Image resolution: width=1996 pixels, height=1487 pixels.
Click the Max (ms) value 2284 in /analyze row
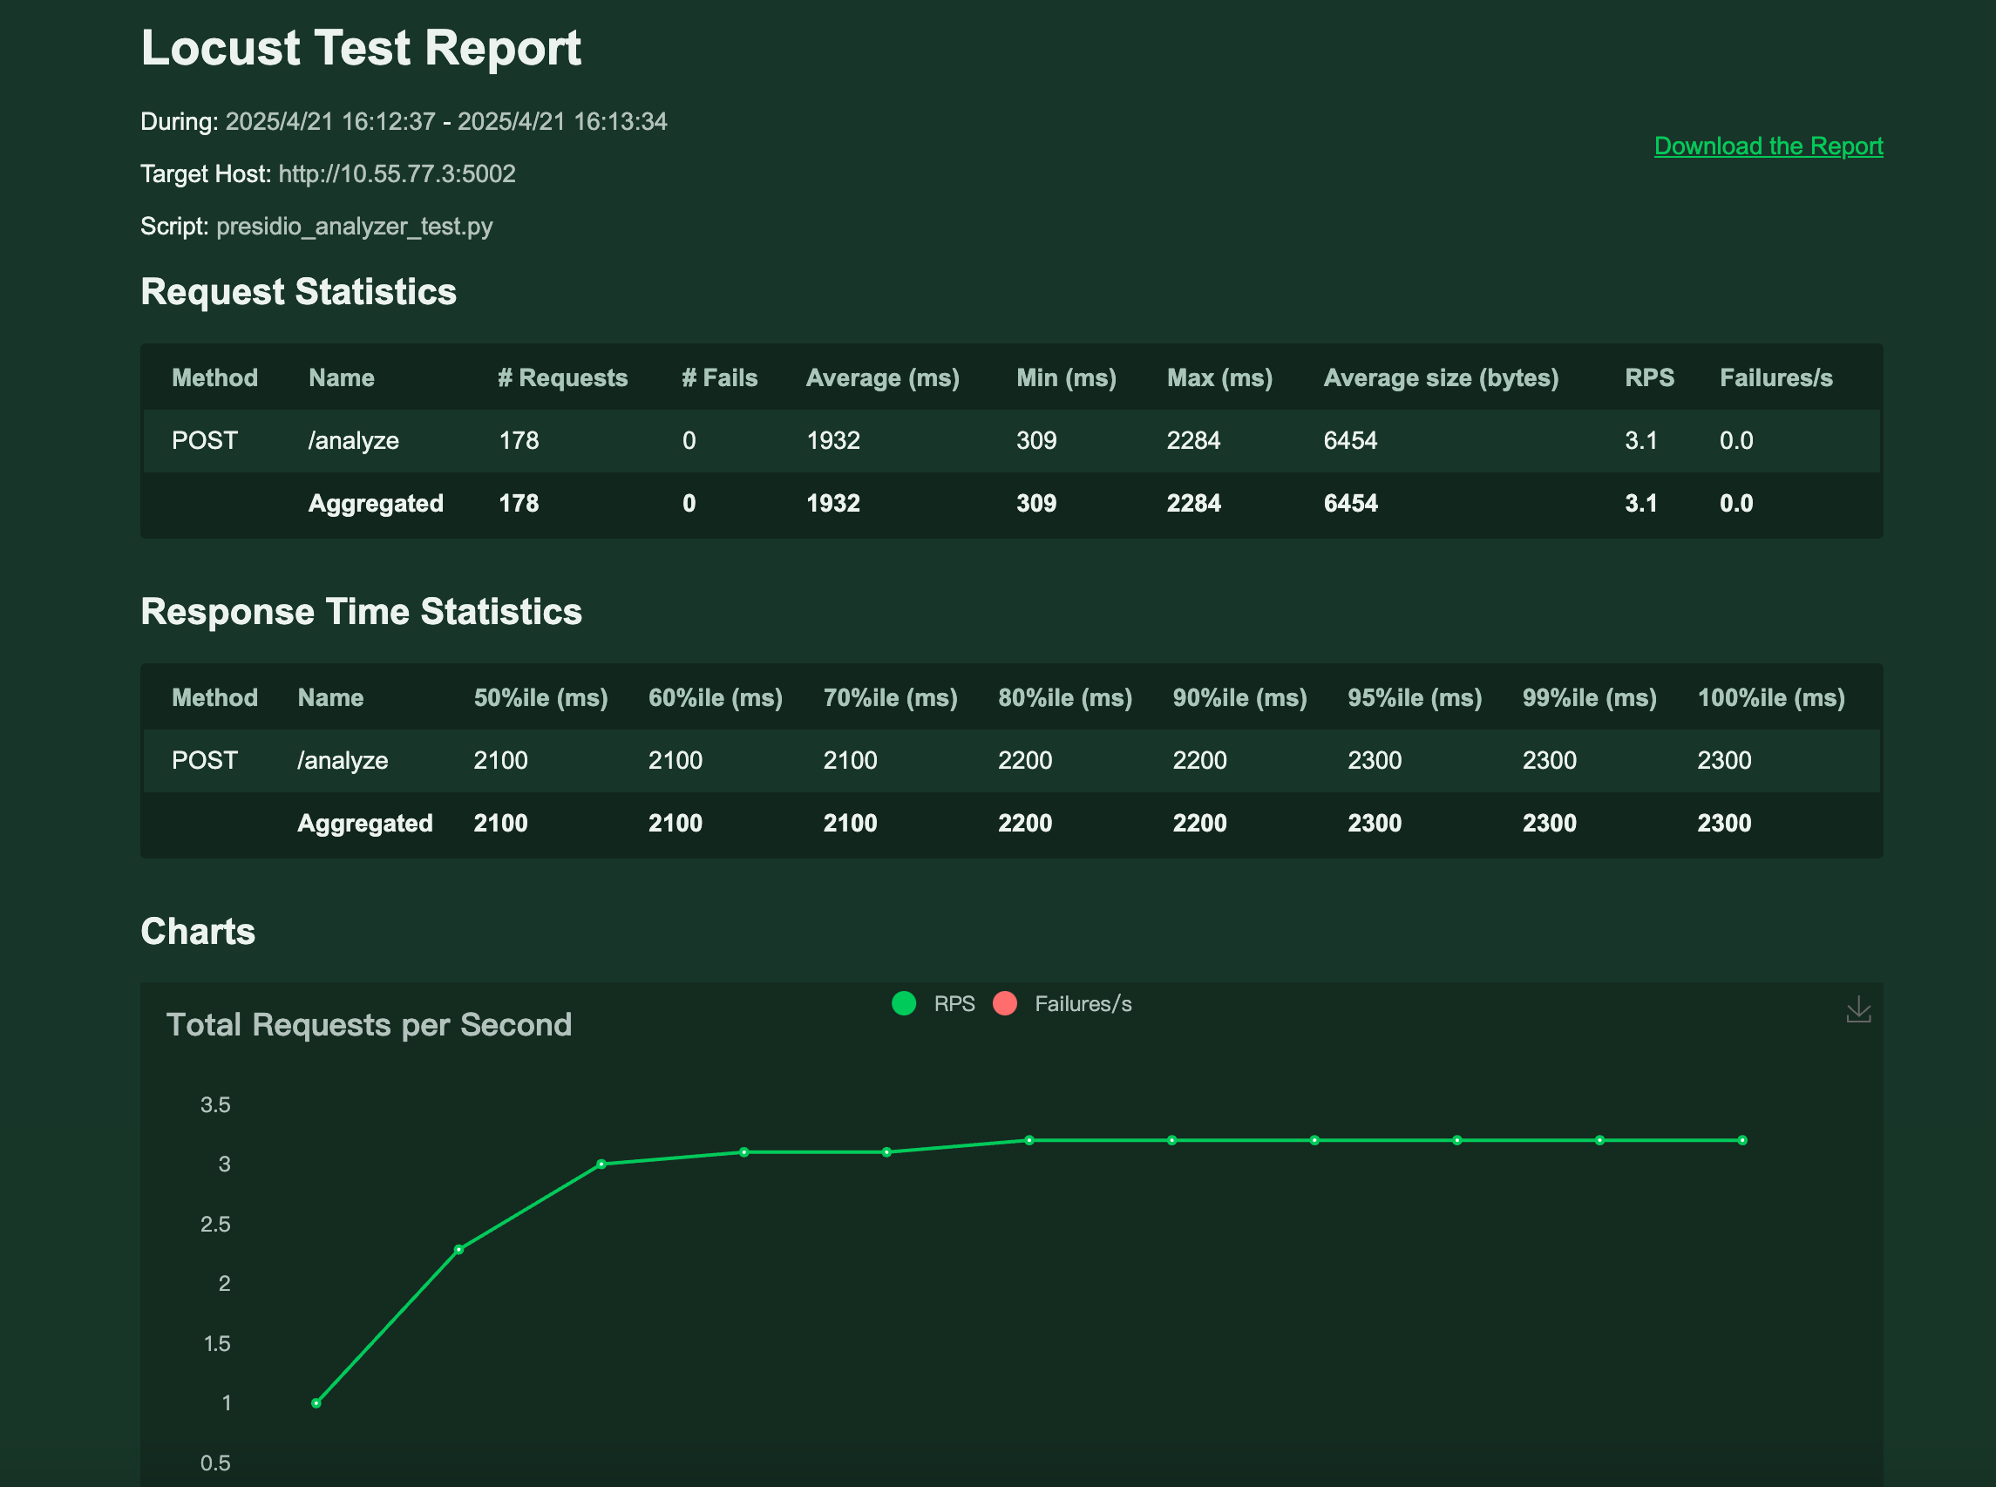coord(1193,441)
